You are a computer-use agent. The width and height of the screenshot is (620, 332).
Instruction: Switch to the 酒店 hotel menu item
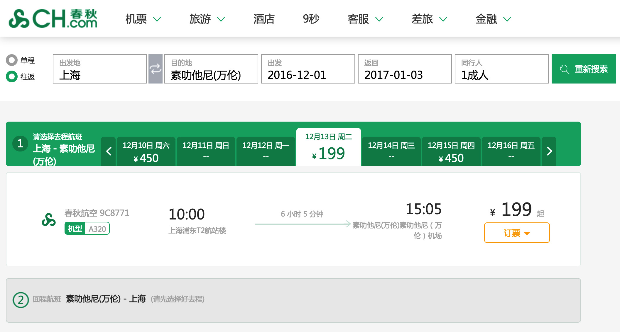tap(264, 18)
